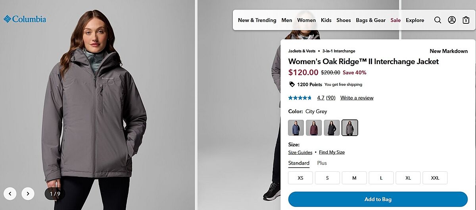Choose the blue jacket color swatch

click(x=296, y=128)
